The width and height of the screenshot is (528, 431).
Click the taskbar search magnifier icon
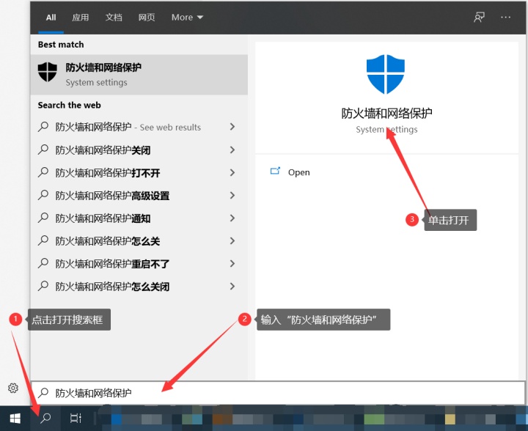[45, 419]
